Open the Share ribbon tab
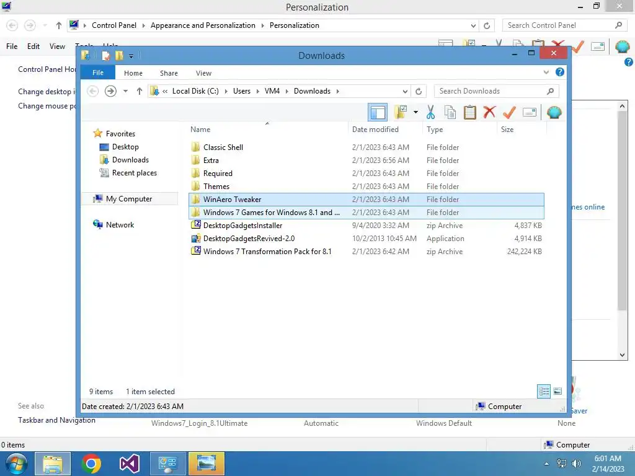The height and width of the screenshot is (476, 635). click(169, 73)
